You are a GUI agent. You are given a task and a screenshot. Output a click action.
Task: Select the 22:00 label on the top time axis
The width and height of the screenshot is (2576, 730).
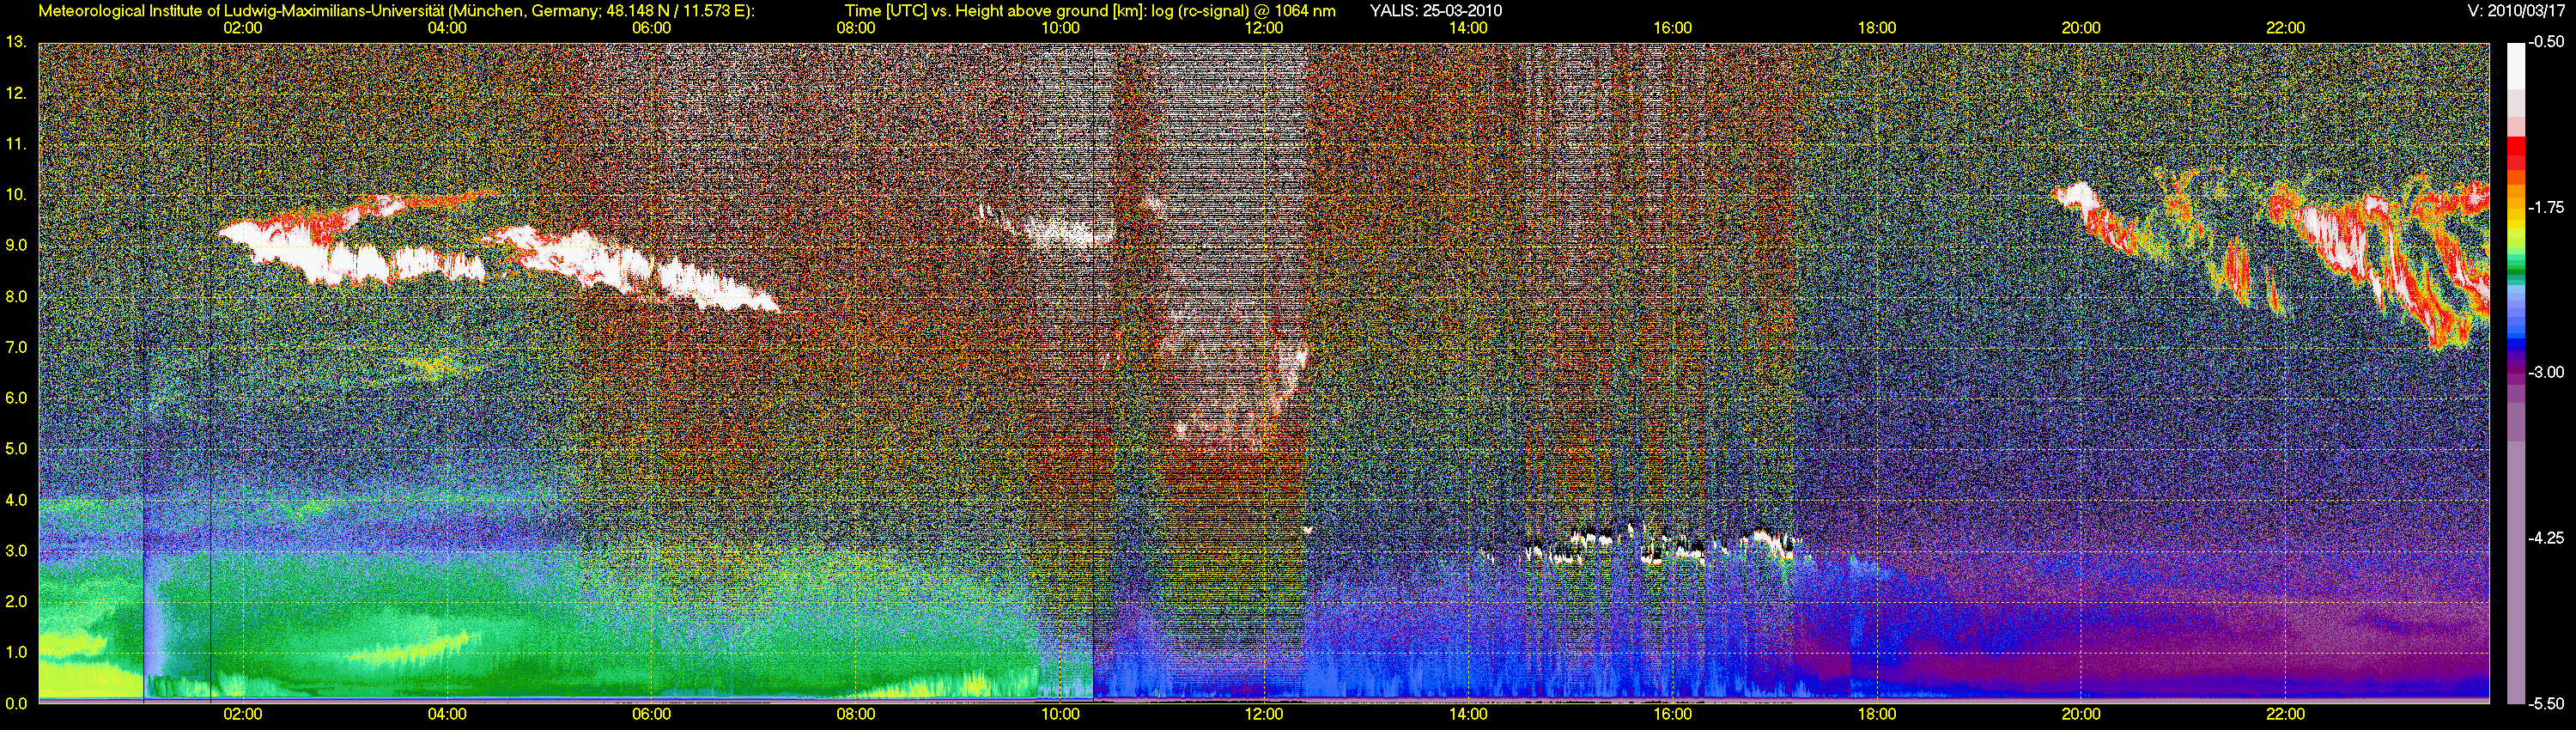point(2286,28)
